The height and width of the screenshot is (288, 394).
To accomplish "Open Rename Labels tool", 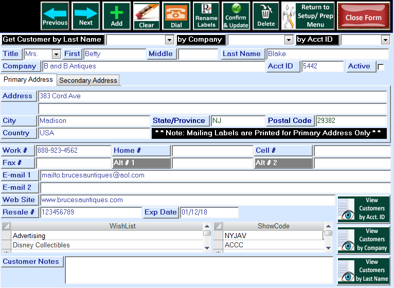I will click(206, 15).
